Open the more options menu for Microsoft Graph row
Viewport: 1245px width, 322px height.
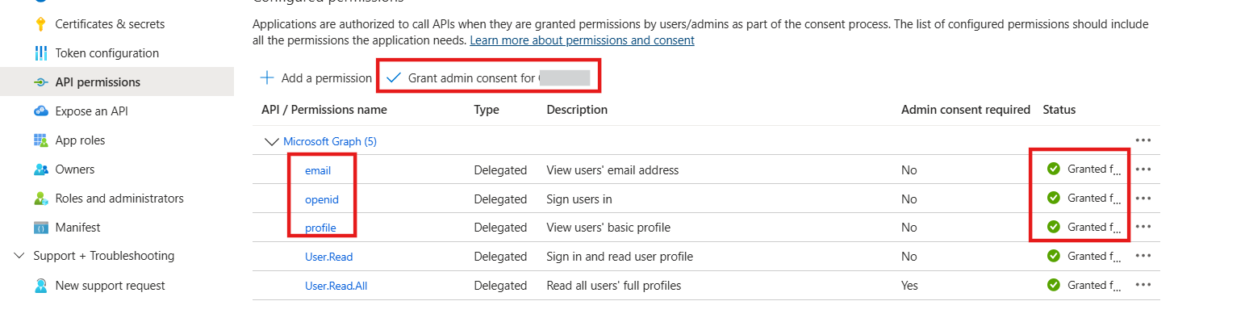click(x=1143, y=140)
